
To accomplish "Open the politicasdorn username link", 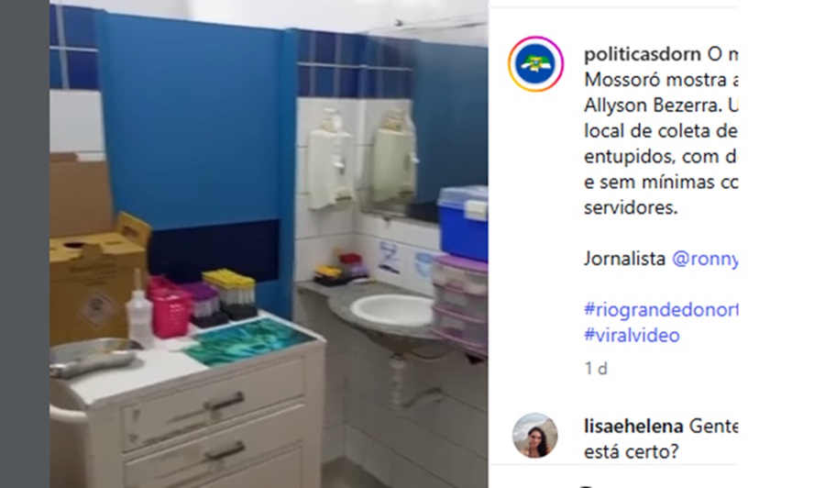I will pos(643,54).
